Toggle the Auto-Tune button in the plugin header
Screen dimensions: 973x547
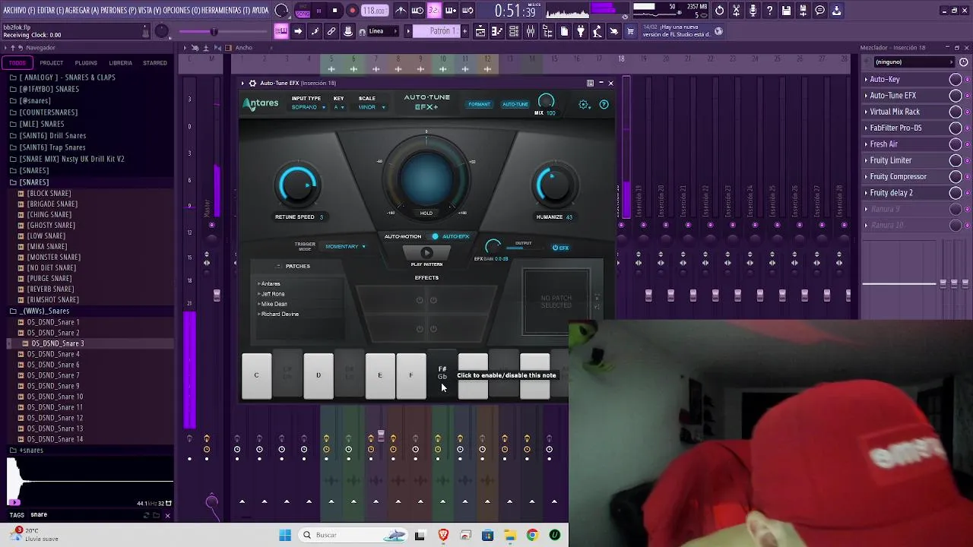[x=515, y=104]
